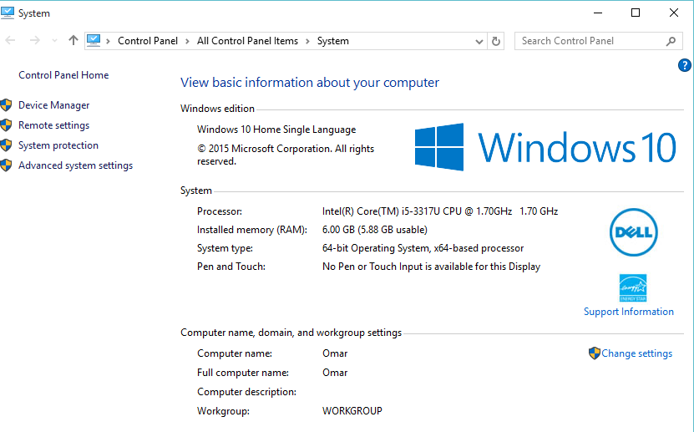694x432 pixels.
Task: Open the recent locations dropdown arrow
Action: (x=54, y=41)
